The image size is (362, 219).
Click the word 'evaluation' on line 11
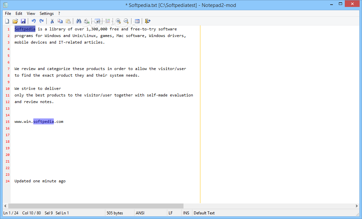click(181, 95)
